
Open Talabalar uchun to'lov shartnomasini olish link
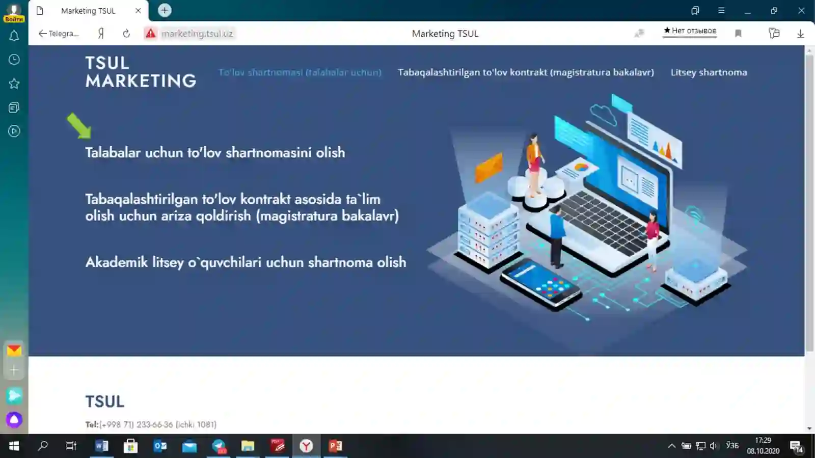coord(215,152)
